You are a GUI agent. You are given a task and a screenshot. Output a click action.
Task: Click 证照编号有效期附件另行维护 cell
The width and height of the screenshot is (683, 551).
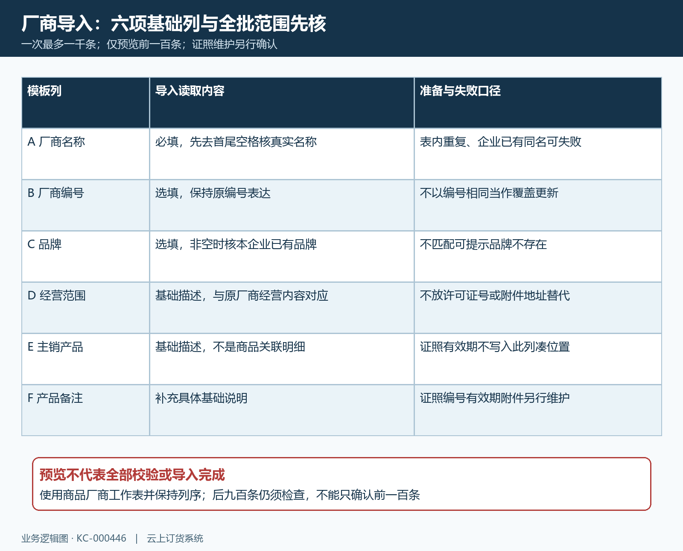(x=538, y=410)
